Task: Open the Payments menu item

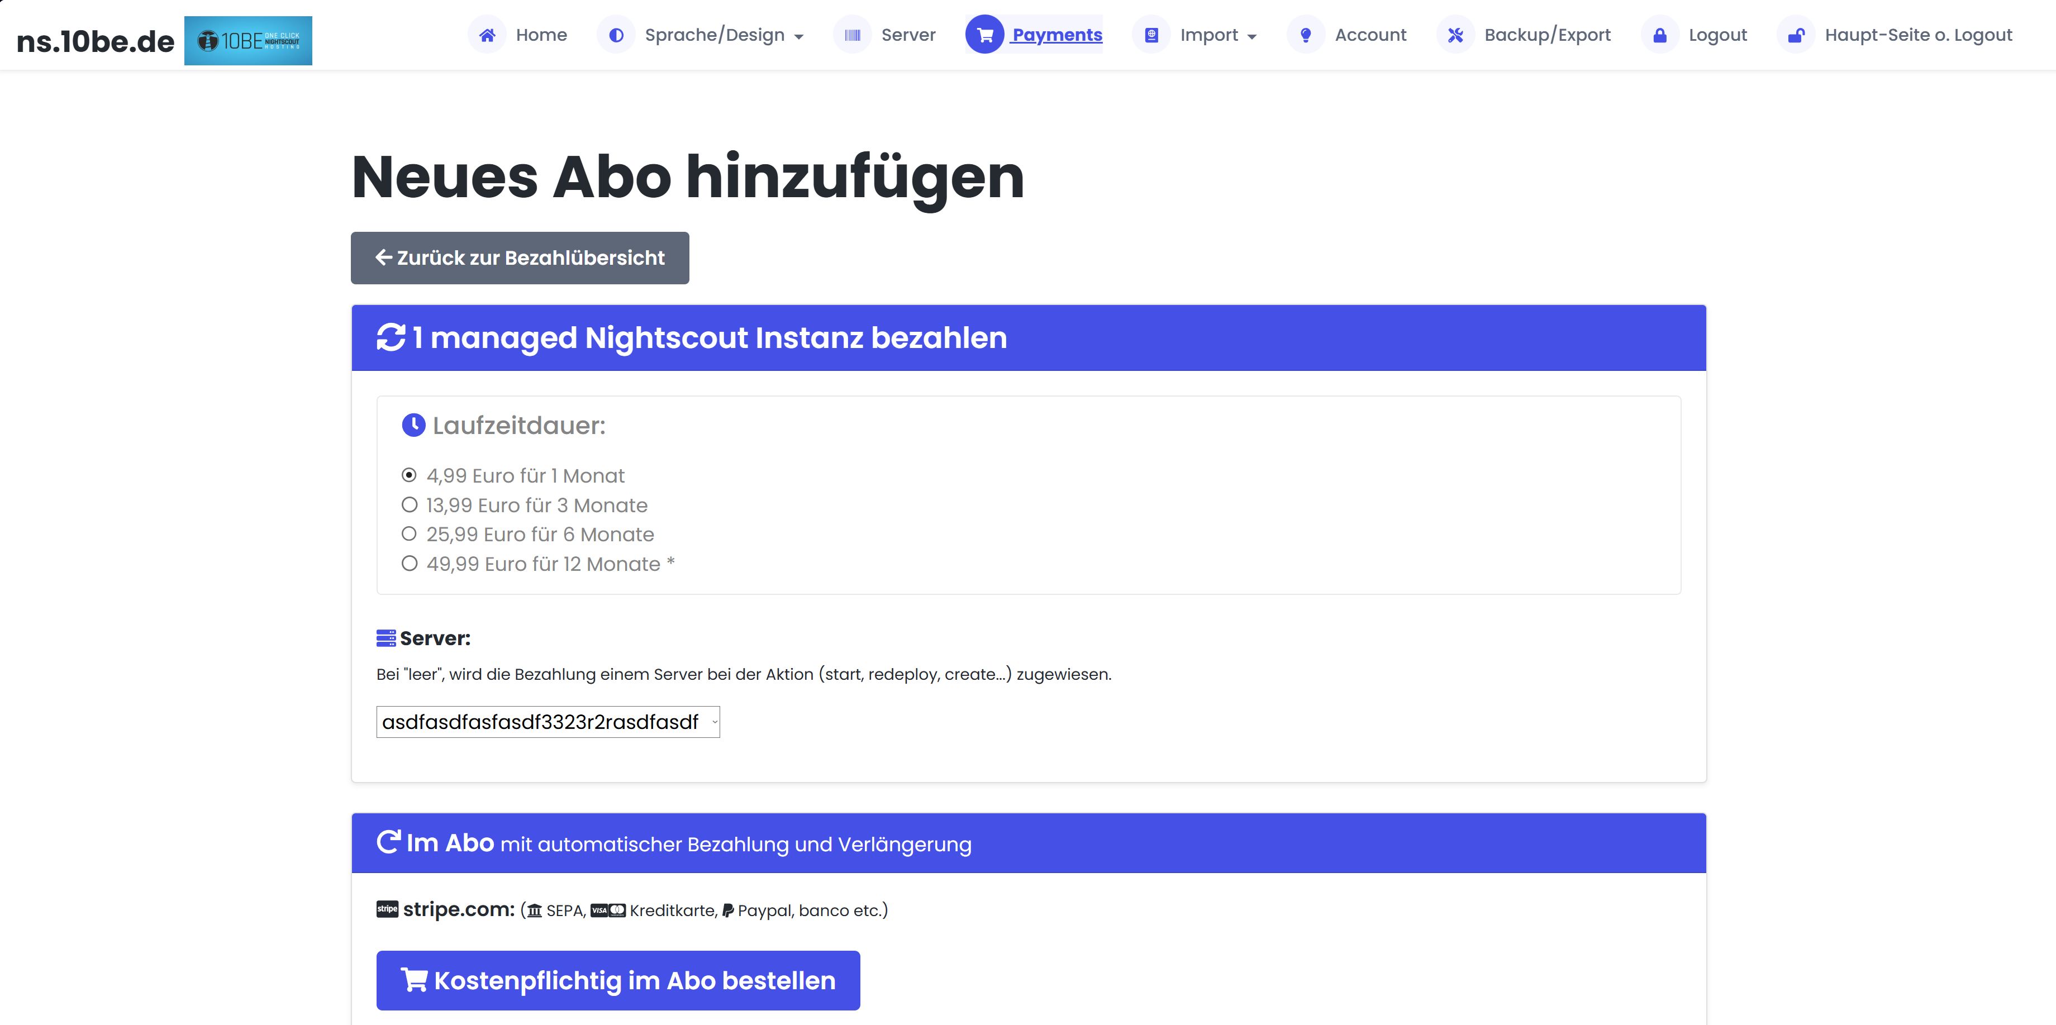Action: click(1056, 34)
